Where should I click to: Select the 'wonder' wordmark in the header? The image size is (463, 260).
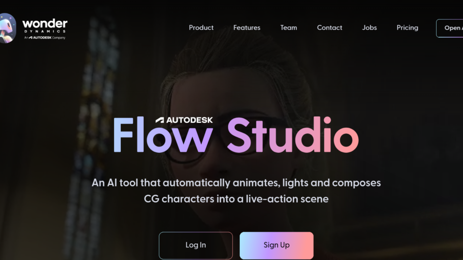(x=45, y=23)
